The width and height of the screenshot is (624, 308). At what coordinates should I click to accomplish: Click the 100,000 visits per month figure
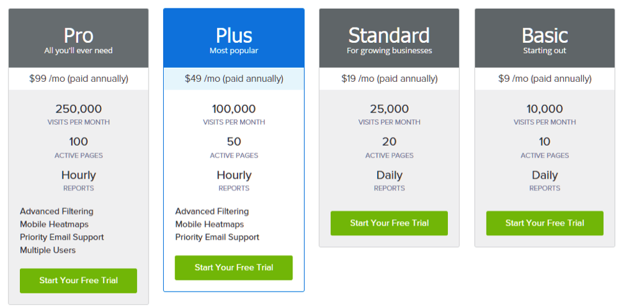[234, 109]
